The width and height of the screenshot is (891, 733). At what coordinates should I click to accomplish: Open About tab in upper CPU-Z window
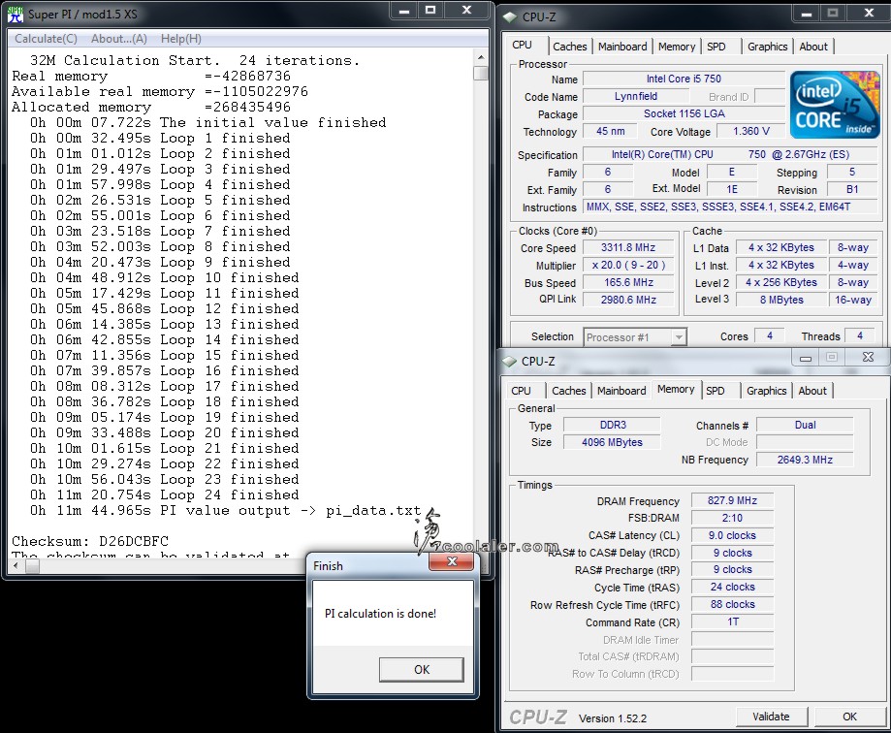coord(813,47)
